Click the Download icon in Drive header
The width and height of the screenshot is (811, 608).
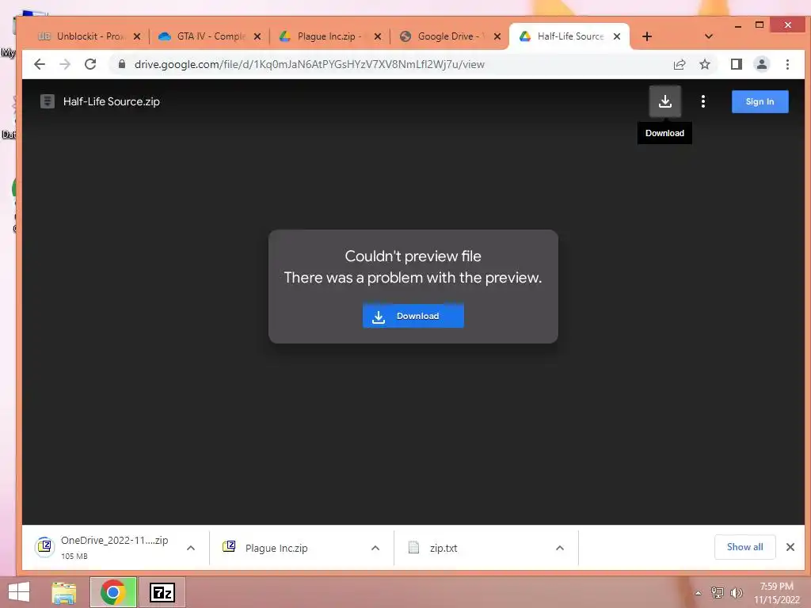(x=665, y=101)
